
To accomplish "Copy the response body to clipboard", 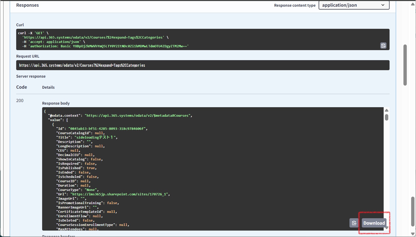I will 354,223.
